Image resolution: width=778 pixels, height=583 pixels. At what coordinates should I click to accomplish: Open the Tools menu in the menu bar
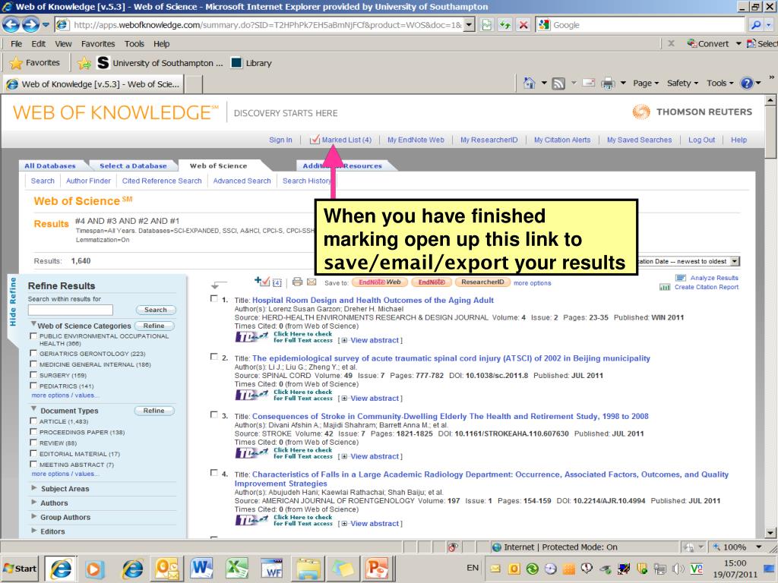click(x=134, y=43)
